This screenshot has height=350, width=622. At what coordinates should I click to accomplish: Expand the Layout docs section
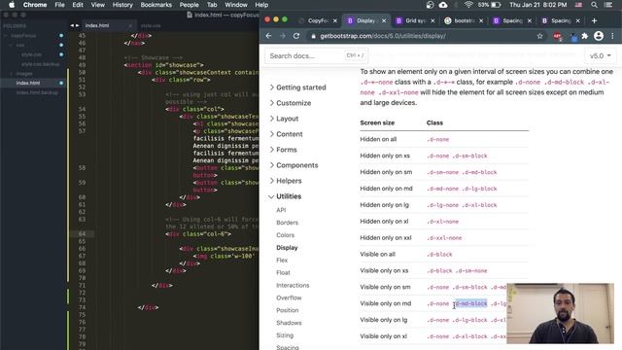coord(284,119)
